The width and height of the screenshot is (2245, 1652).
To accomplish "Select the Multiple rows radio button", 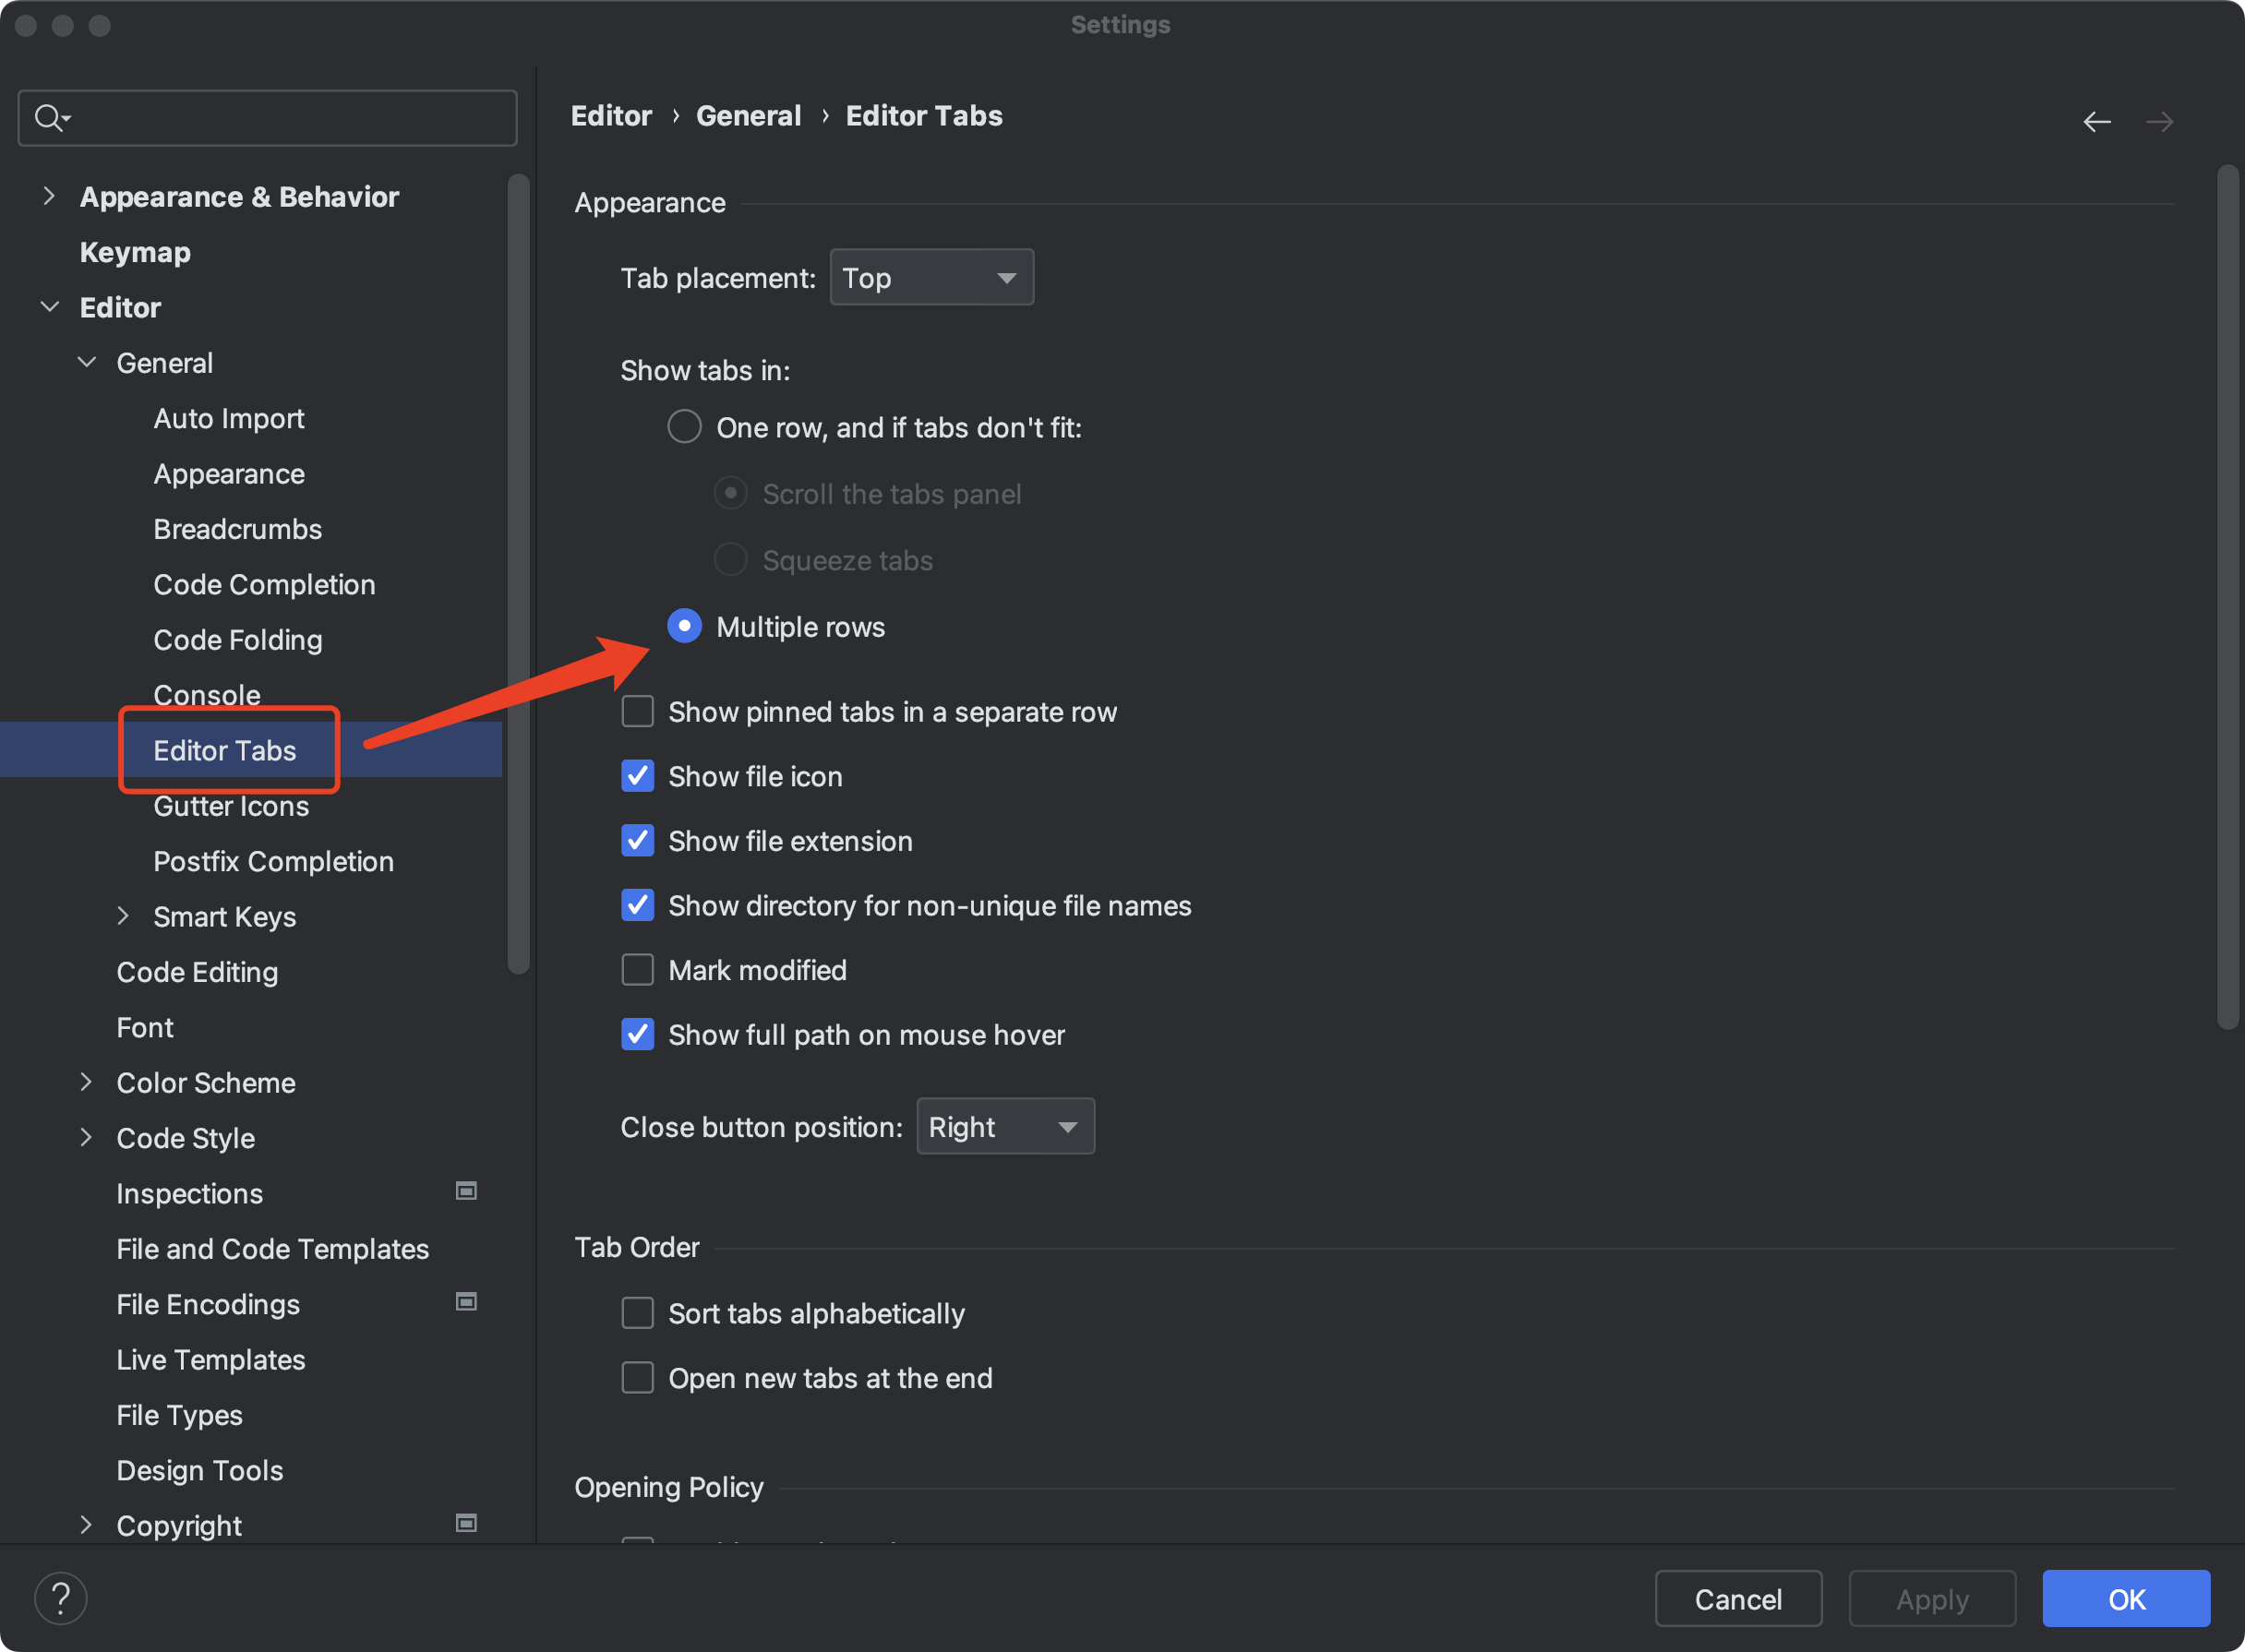I will (x=685, y=624).
